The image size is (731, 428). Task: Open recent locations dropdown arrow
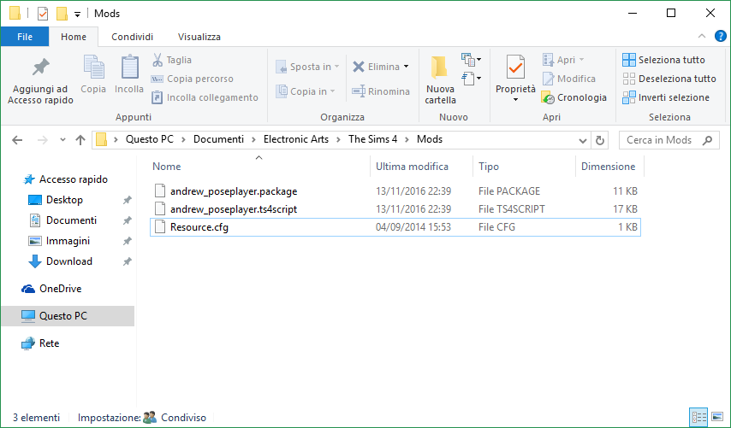62,139
